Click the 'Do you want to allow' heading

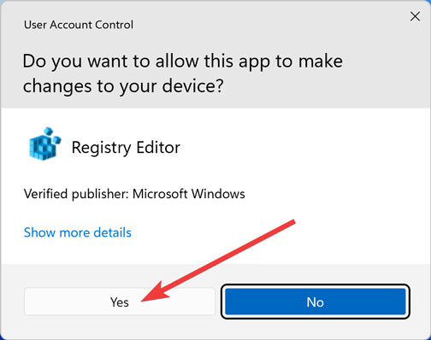pos(182,73)
